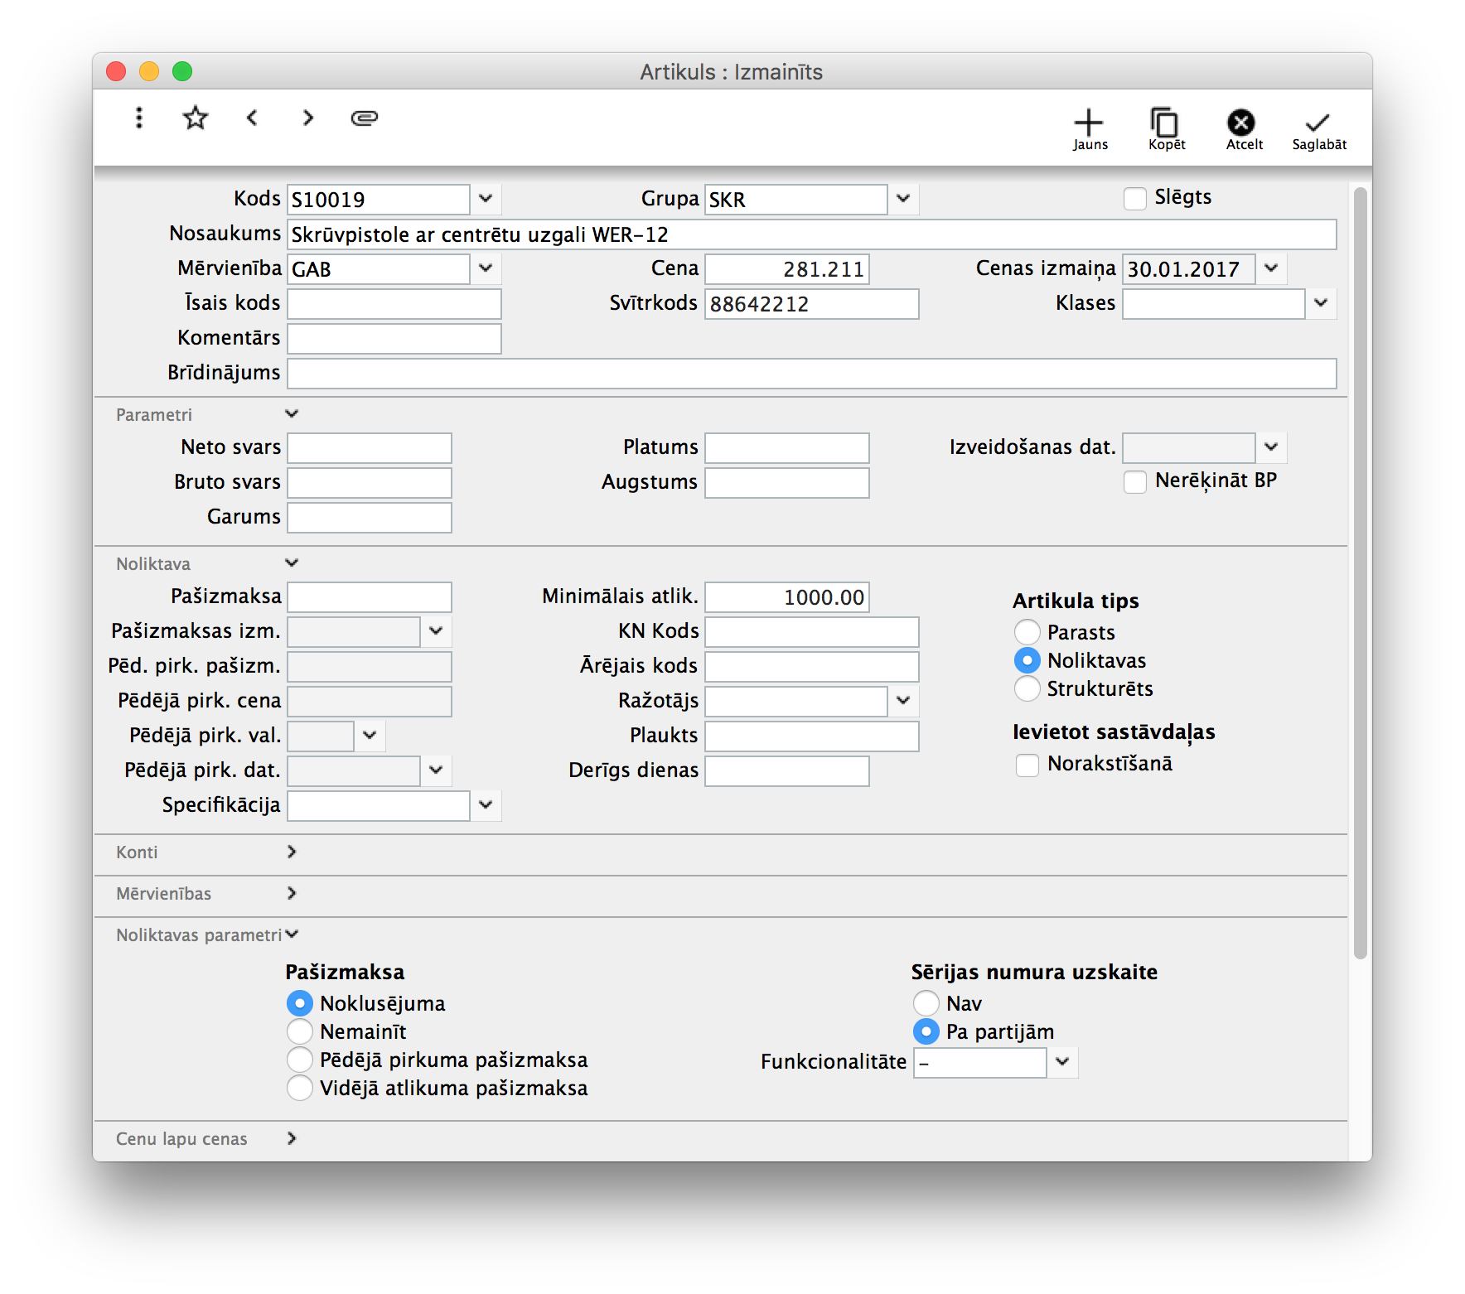1465x1294 pixels.
Task: Mark article as favorite with star icon
Action: (196, 118)
